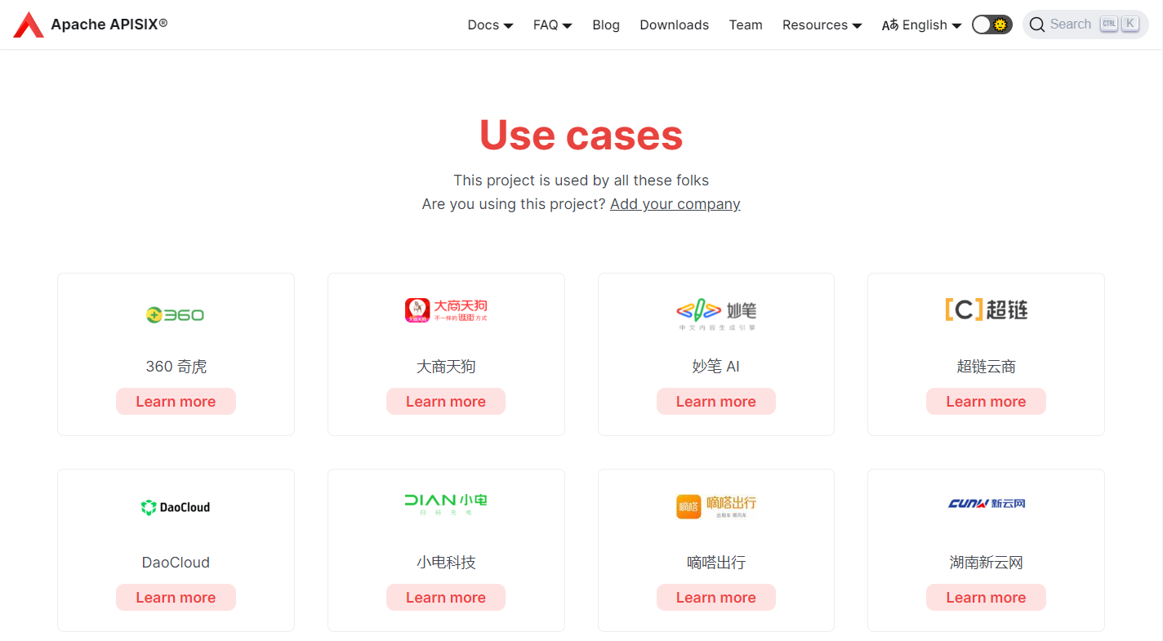This screenshot has width=1163, height=641.
Task: Click Learn more under 湖南新云网
Action: 986,597
